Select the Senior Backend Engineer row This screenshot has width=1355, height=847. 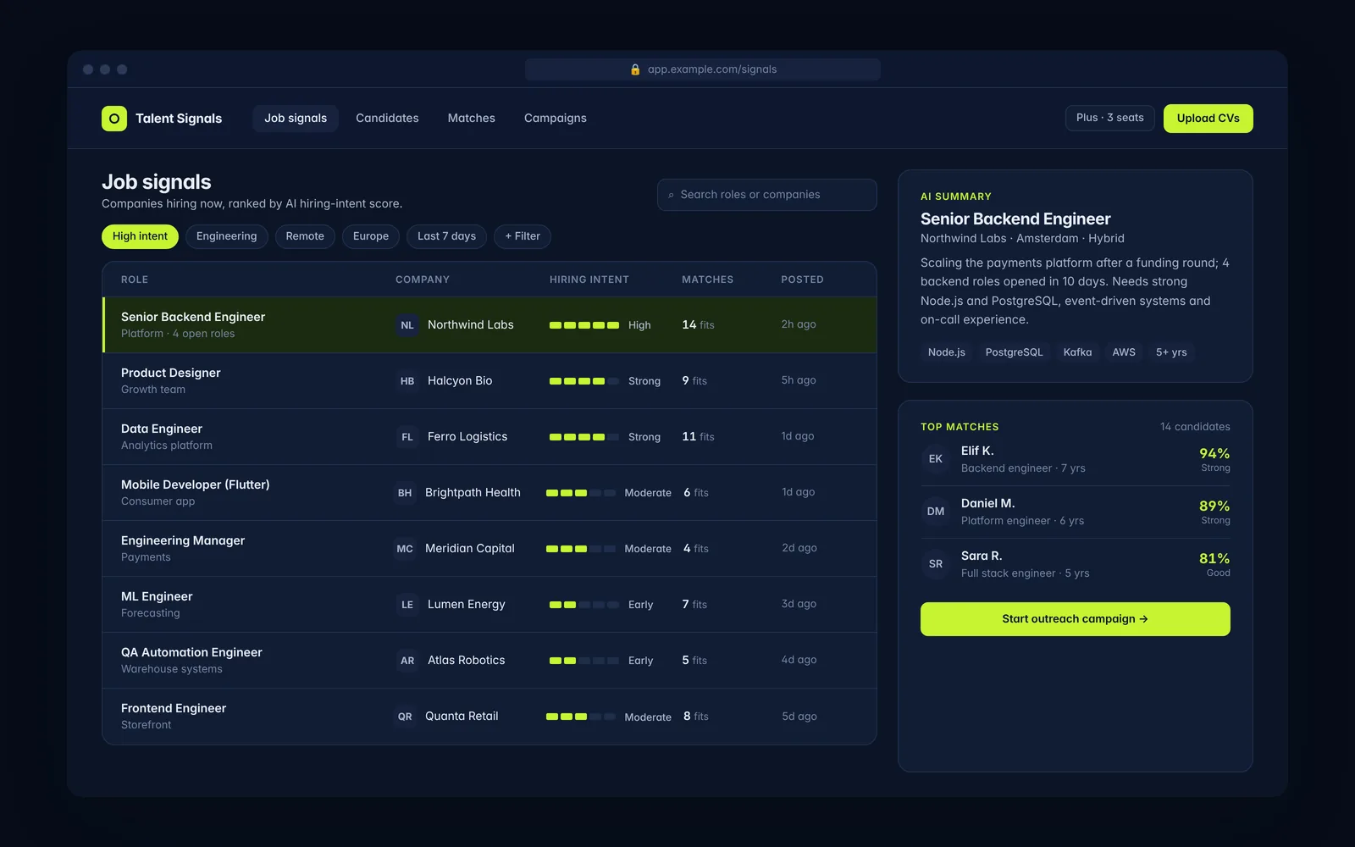tap(489, 325)
